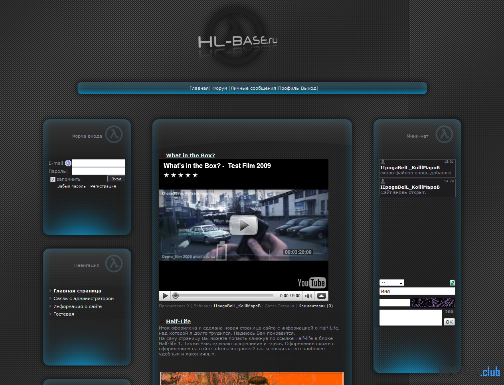Click username in 18:01 chat message

point(410,168)
